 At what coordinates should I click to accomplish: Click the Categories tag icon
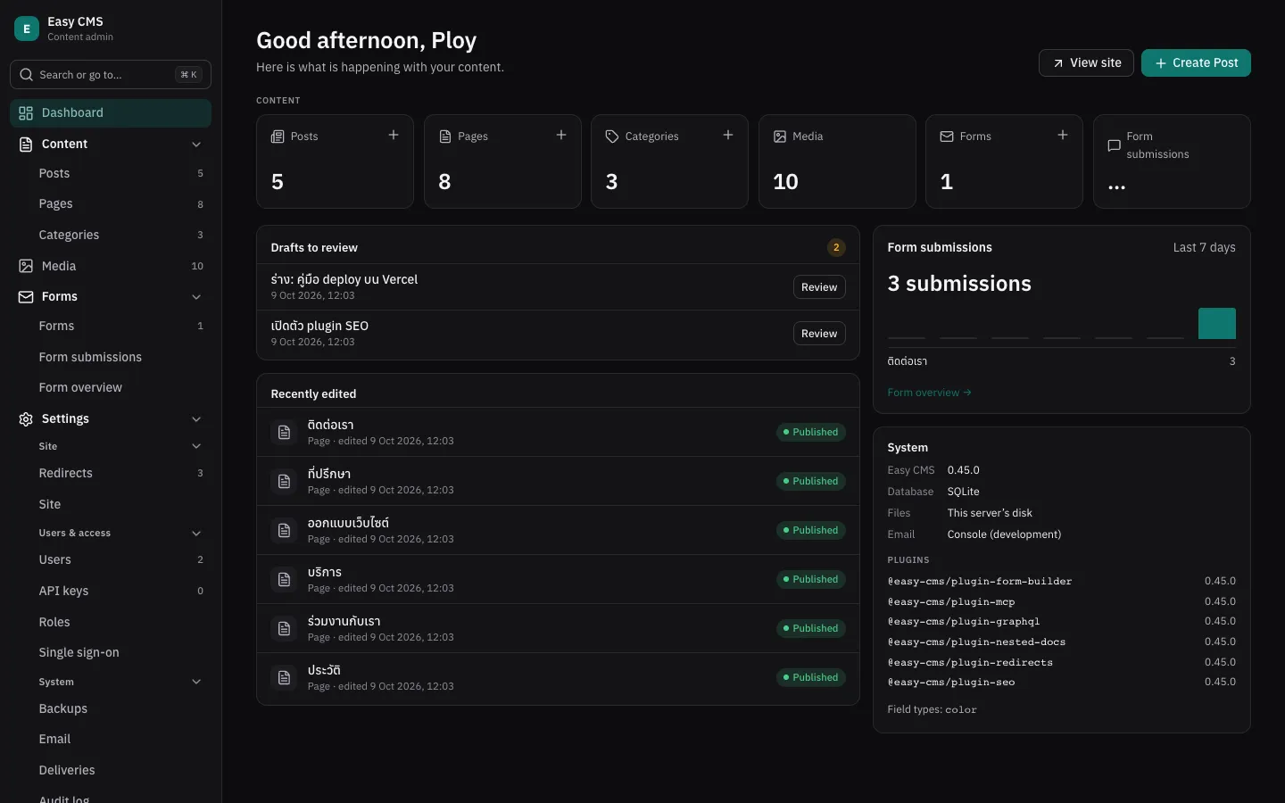pyautogui.click(x=612, y=137)
